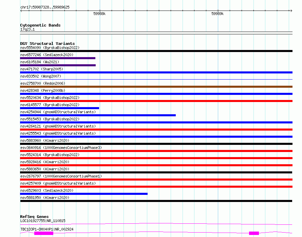Viewport: 302px width, 237px height.
Task: Click the blue bar under nsv6529603
Action: 84,194
